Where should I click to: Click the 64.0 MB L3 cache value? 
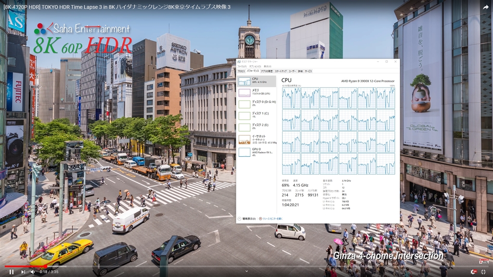(x=346, y=208)
